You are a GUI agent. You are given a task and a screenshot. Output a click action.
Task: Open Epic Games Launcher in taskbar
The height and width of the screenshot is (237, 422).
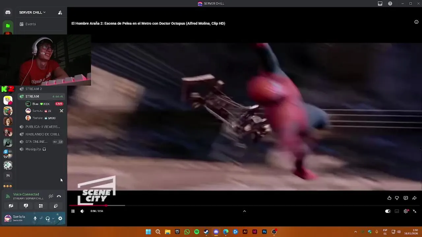pyautogui.click(x=177, y=232)
